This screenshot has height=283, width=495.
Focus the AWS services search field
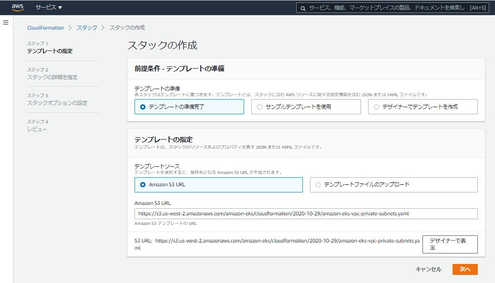tap(392, 8)
